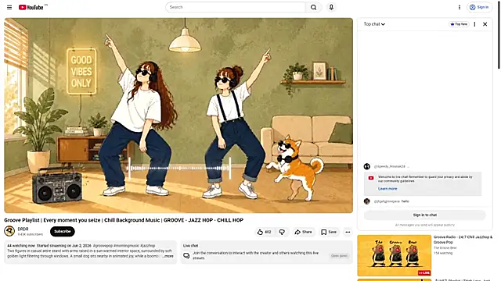Image resolution: width=501 pixels, height=281 pixels.
Task: Go to YouTube home via logo
Action: coord(31,7)
